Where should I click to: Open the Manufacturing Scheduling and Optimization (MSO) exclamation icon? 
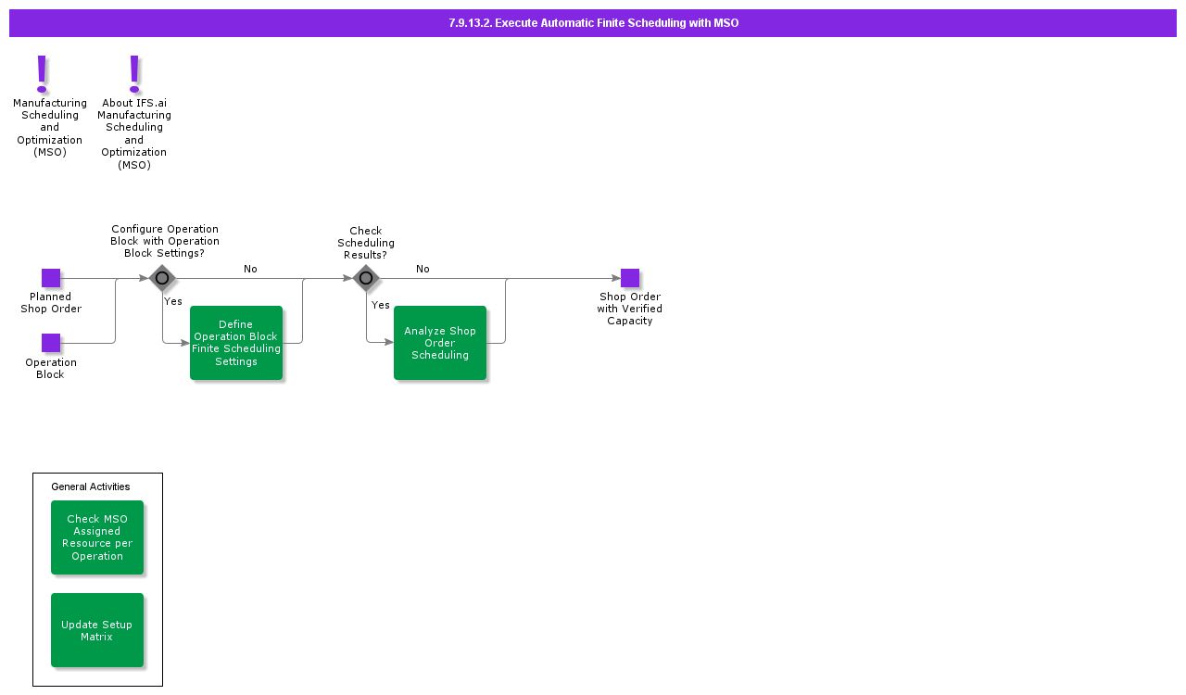coord(42,73)
